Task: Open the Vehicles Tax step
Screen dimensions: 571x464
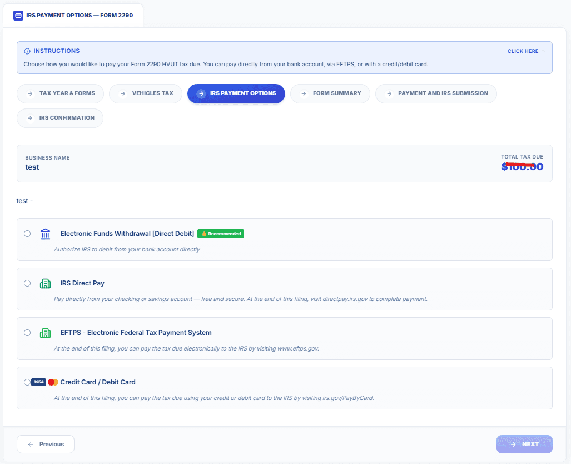Action: click(x=146, y=93)
